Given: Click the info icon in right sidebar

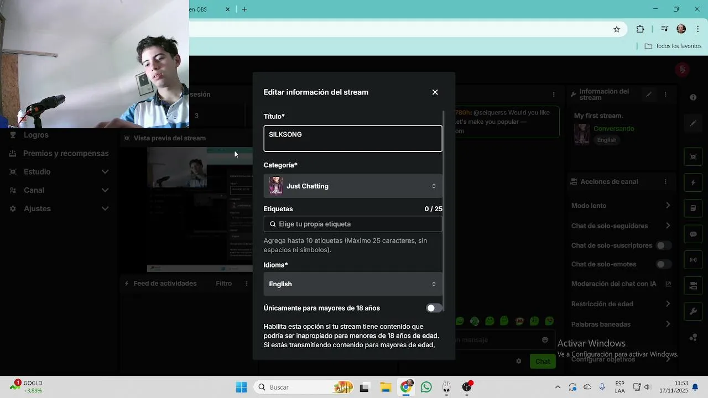Looking at the screenshot, I should point(693,97).
